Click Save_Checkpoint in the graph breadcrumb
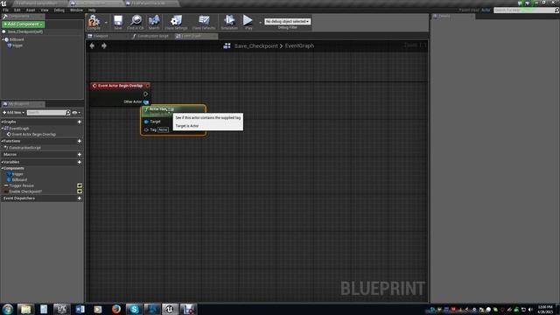The height and width of the screenshot is (315, 560). (x=255, y=45)
